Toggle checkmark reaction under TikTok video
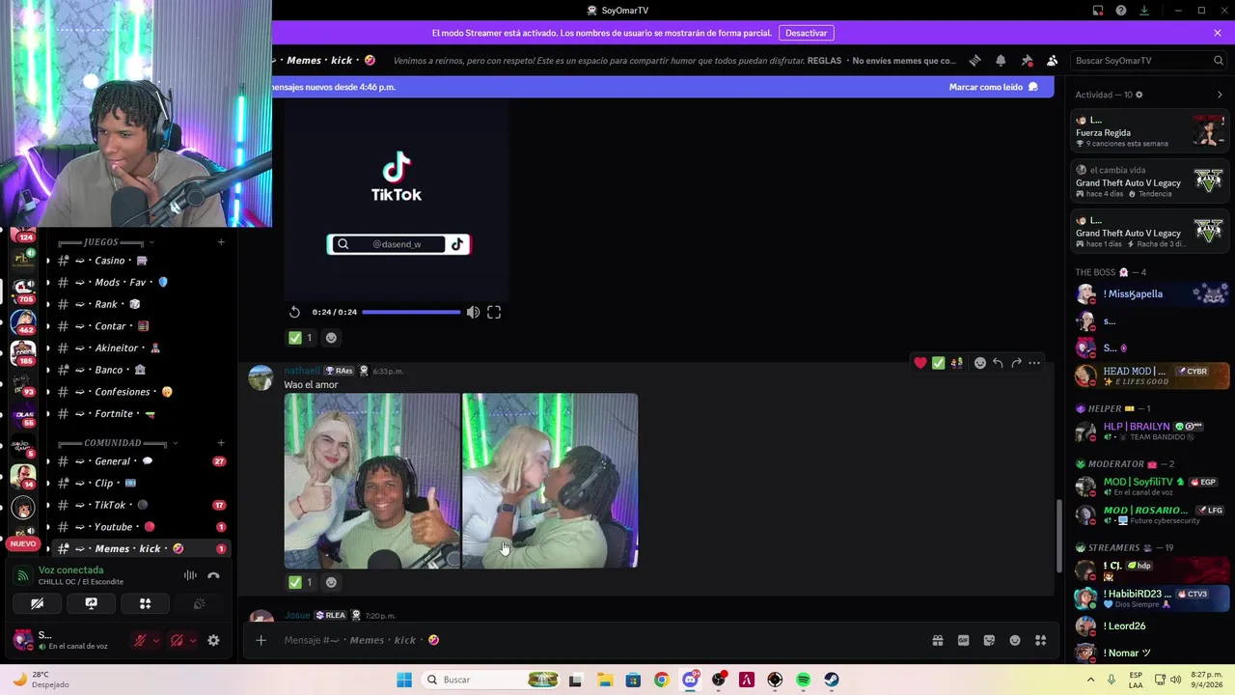 point(300,338)
